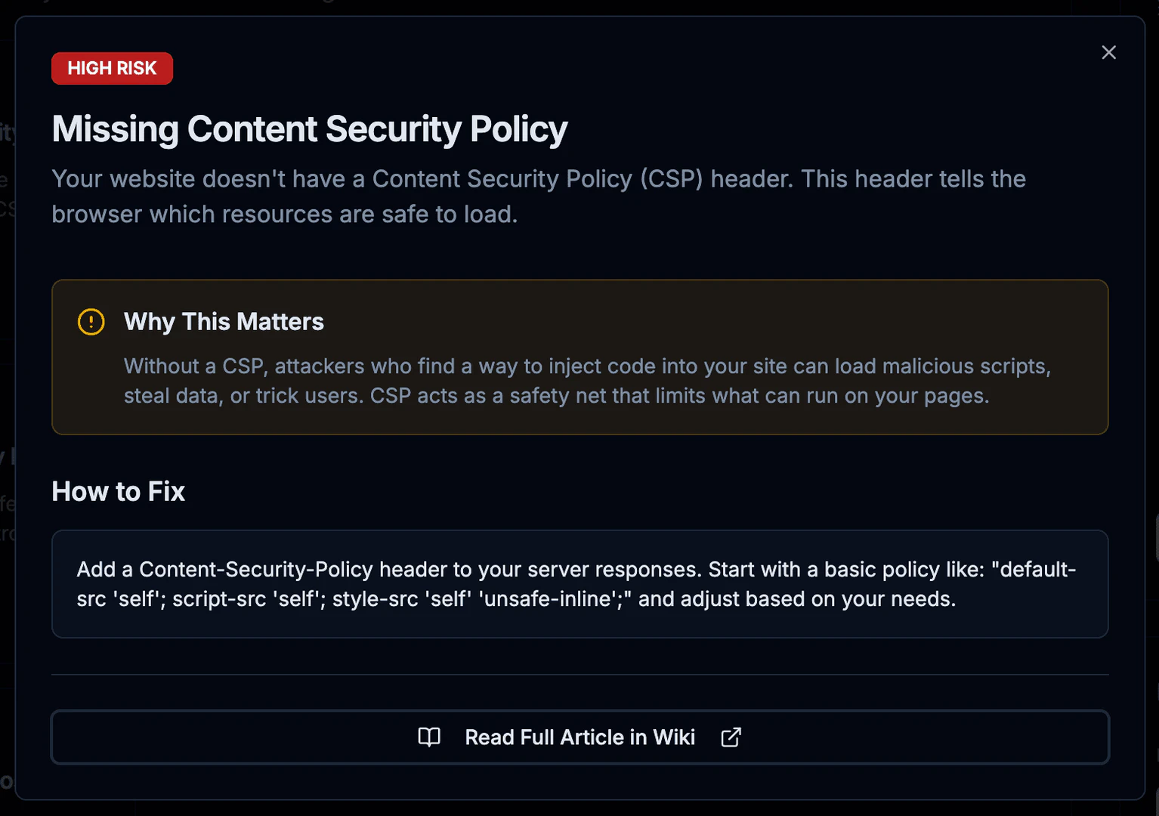Click the suggested CSP policy text box
1159x816 pixels.
(579, 583)
